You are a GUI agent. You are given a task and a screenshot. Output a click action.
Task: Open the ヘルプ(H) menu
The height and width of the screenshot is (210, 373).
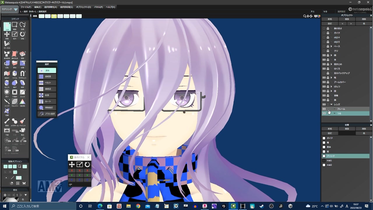[110, 7]
